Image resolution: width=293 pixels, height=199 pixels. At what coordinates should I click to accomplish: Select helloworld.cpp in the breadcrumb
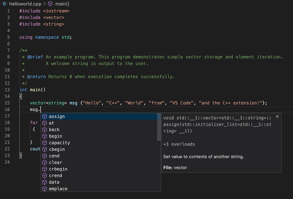24,3
